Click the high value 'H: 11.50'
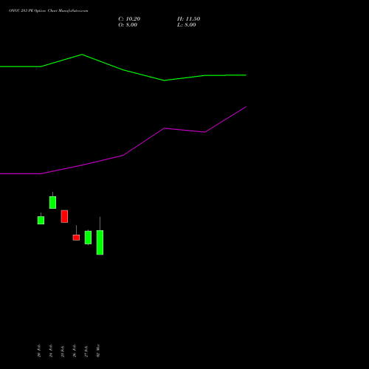The width and height of the screenshot is (369, 369). point(188,19)
